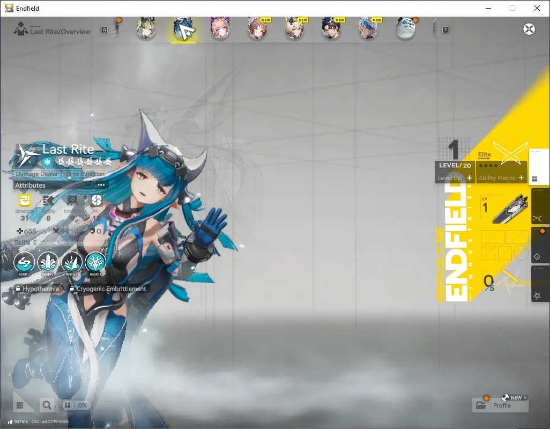Select the brown-haired character marked NEW
The image size is (550, 429).
pyautogui.click(x=257, y=29)
